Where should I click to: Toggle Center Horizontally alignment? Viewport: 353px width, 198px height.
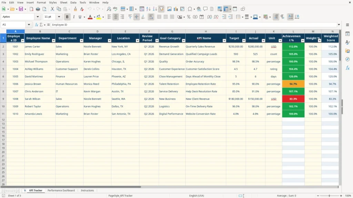[116, 17]
